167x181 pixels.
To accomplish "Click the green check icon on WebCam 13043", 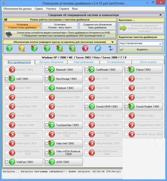I will click(12, 162).
